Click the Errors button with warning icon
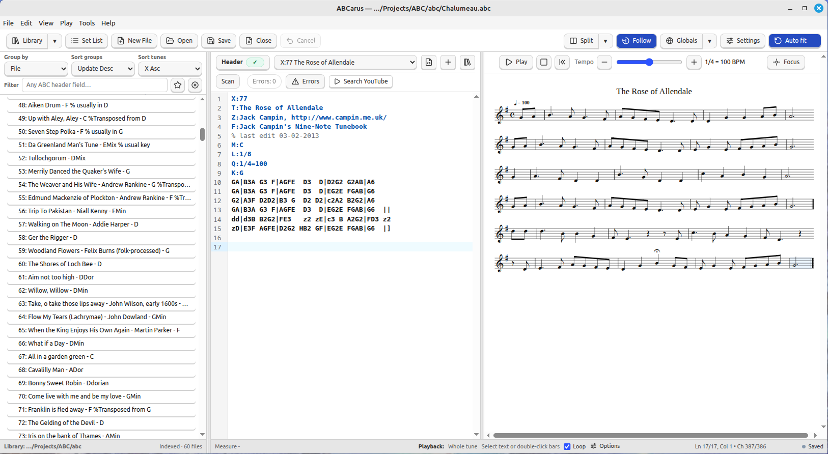 pyautogui.click(x=306, y=81)
